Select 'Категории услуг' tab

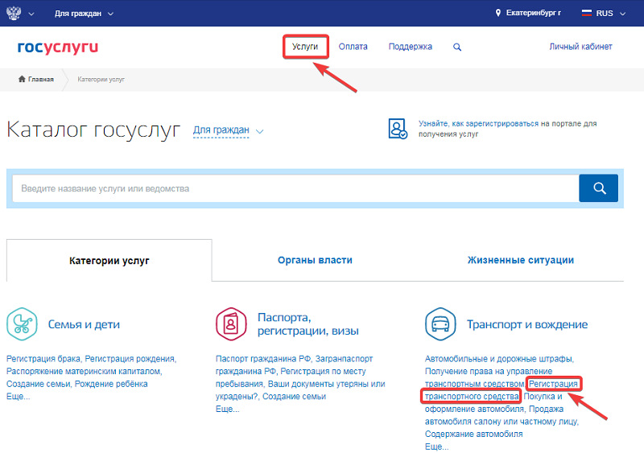[x=109, y=261]
